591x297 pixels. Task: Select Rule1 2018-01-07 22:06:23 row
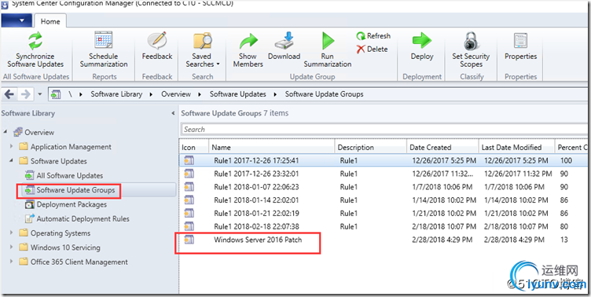tap(384, 187)
